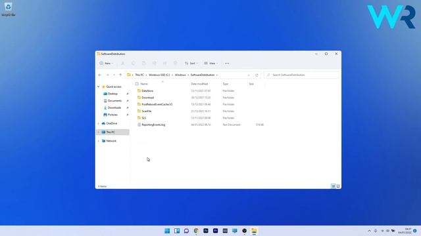
Task: Go up one folder level with Up arrow
Action: tap(120, 75)
